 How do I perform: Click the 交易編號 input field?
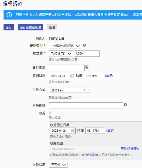tap(86, 106)
